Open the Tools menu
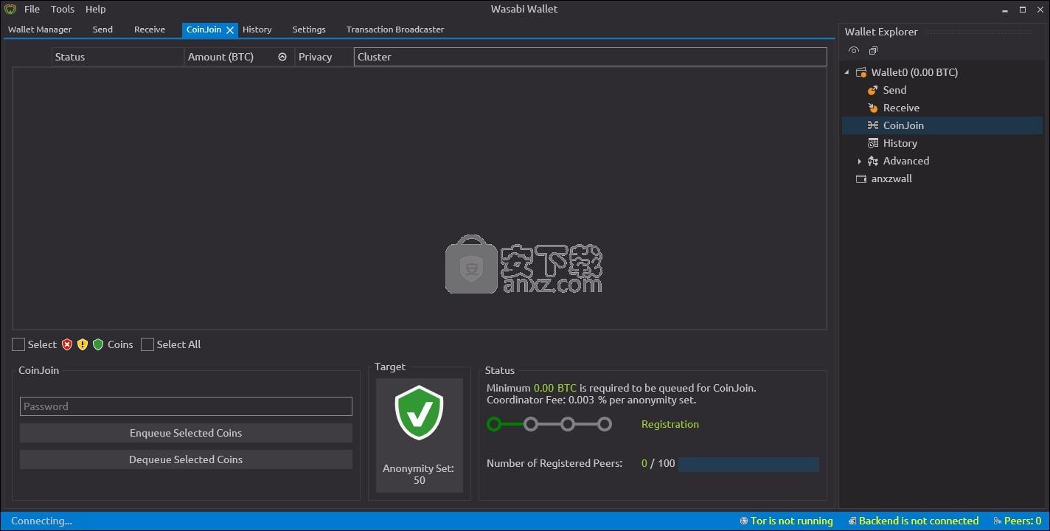The height and width of the screenshot is (531, 1050). [x=63, y=10]
